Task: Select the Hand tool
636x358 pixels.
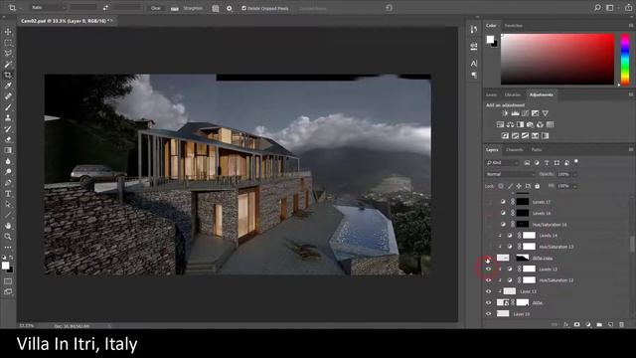Action: click(x=8, y=226)
